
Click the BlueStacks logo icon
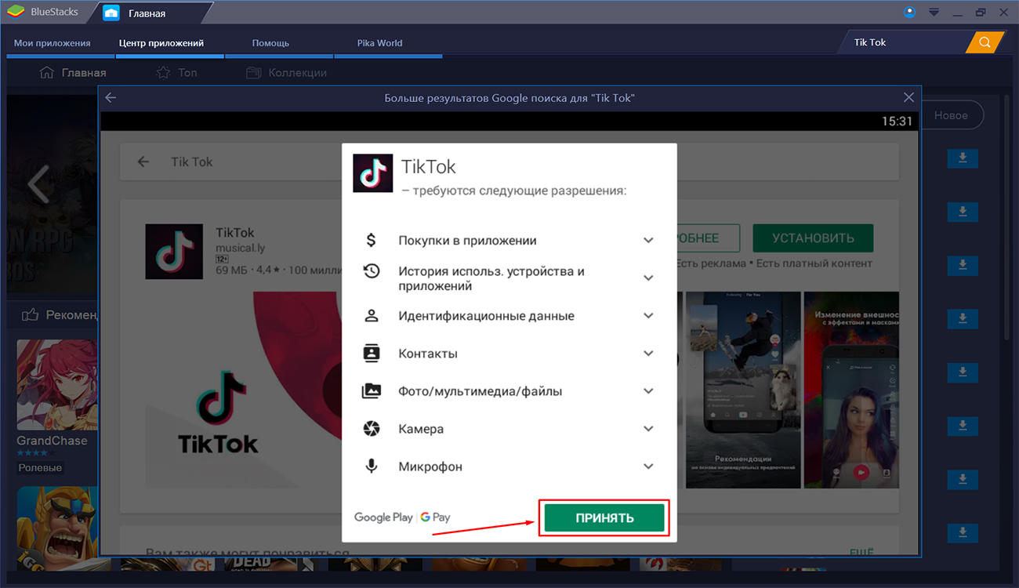click(x=16, y=13)
